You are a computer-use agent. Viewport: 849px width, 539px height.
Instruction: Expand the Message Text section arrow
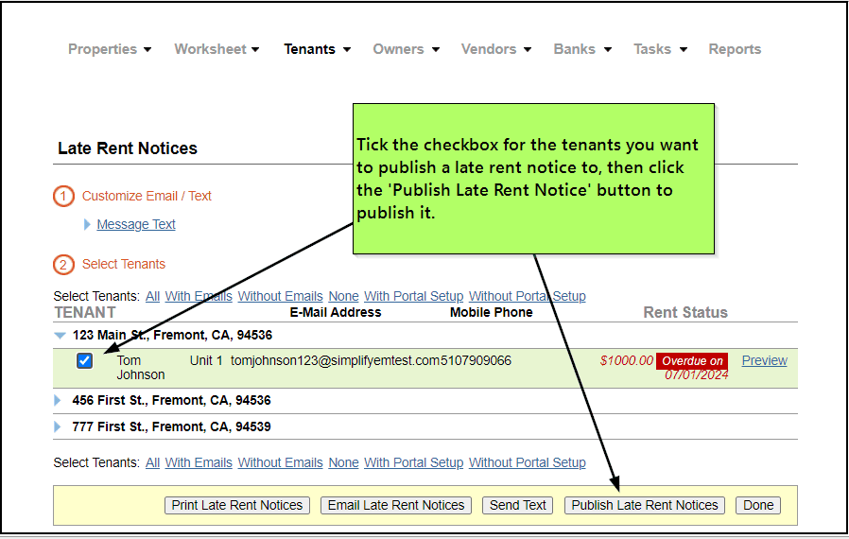(88, 225)
